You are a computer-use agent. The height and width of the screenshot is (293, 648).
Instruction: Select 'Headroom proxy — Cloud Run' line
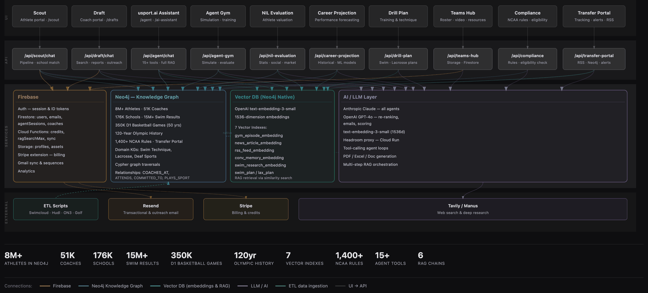point(371,140)
